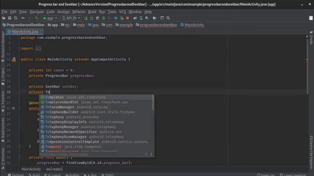This screenshot has height=176, width=314.
Task: Click the red Stop button icon
Action: [x=128, y=18]
